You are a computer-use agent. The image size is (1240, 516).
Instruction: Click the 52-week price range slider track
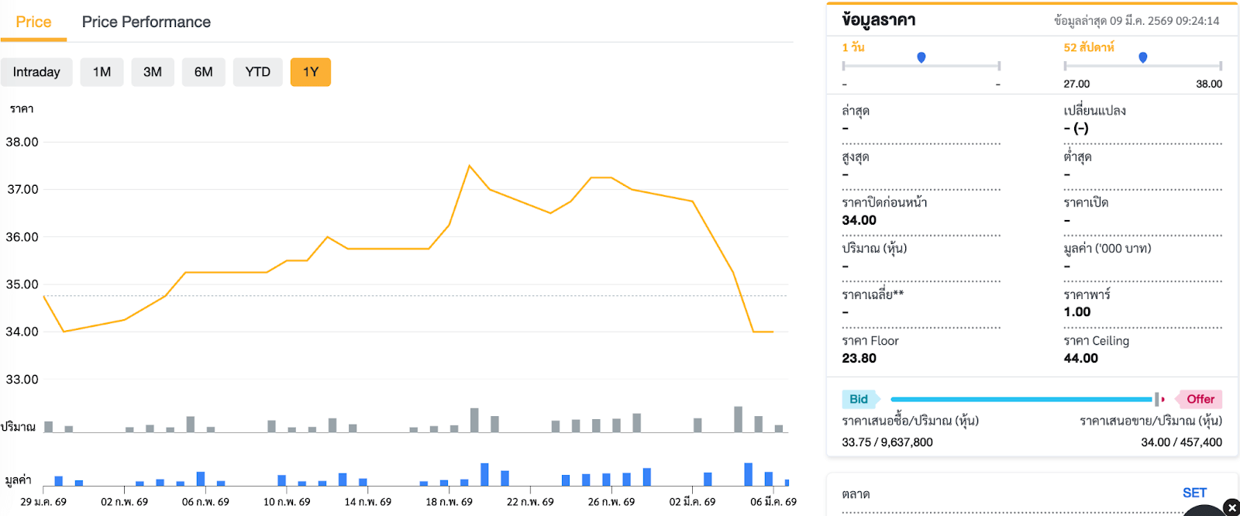pyautogui.click(x=1100, y=66)
